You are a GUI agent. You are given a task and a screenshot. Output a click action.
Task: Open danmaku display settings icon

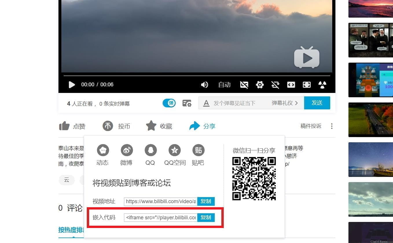(187, 103)
